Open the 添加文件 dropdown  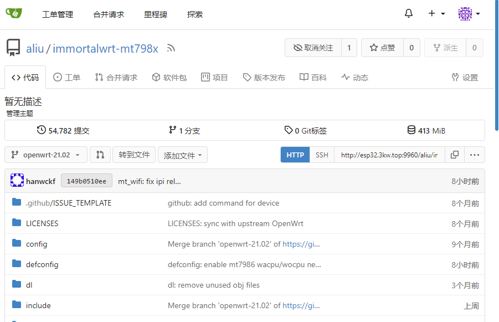tap(183, 155)
